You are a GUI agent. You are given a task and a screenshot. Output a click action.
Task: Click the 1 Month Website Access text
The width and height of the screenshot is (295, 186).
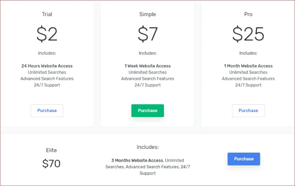(248, 66)
